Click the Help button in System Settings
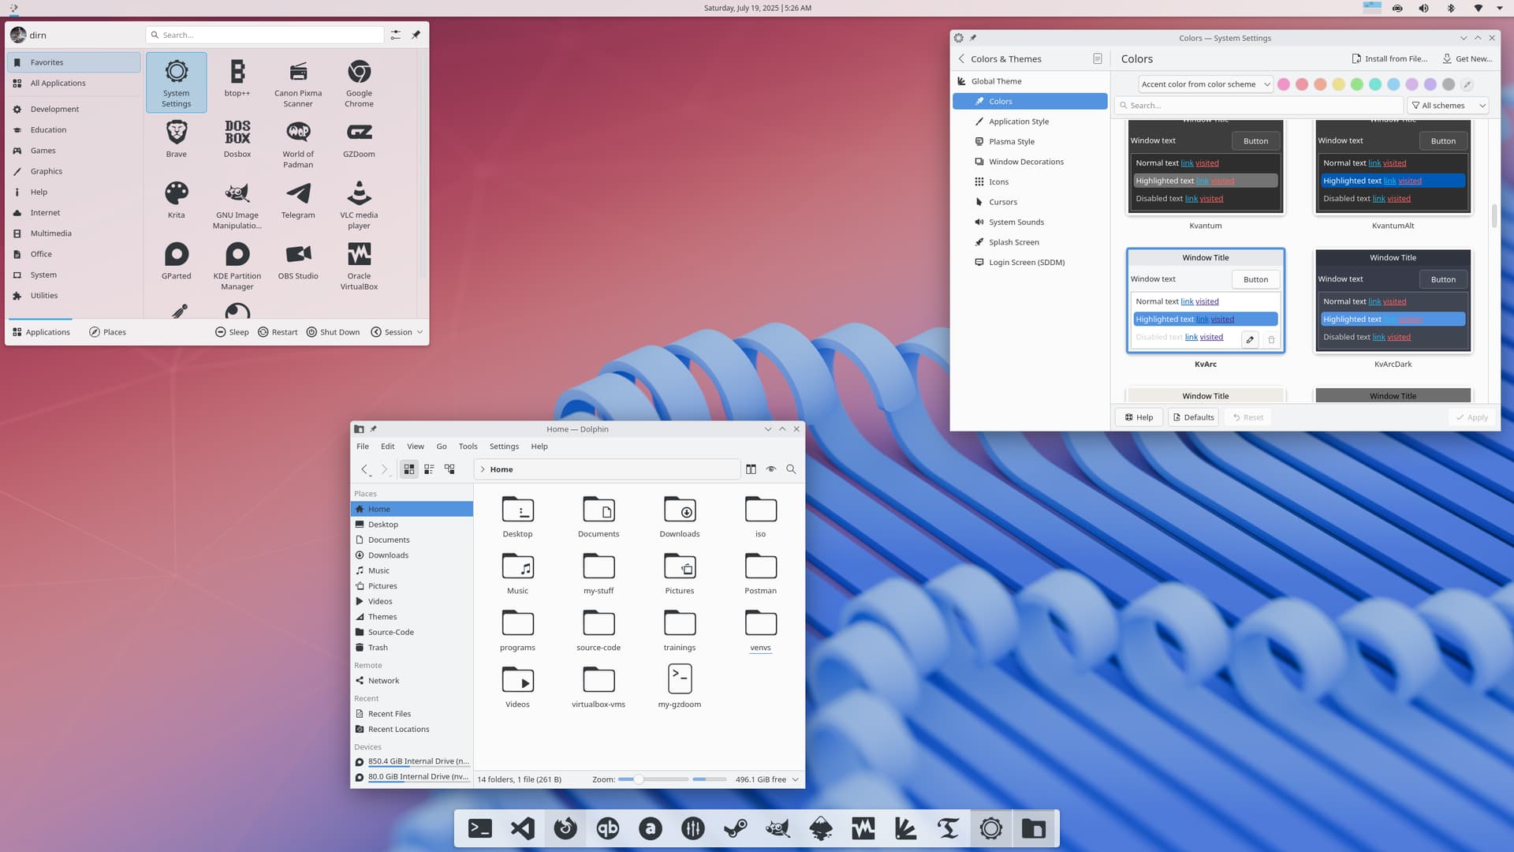 click(x=1139, y=417)
